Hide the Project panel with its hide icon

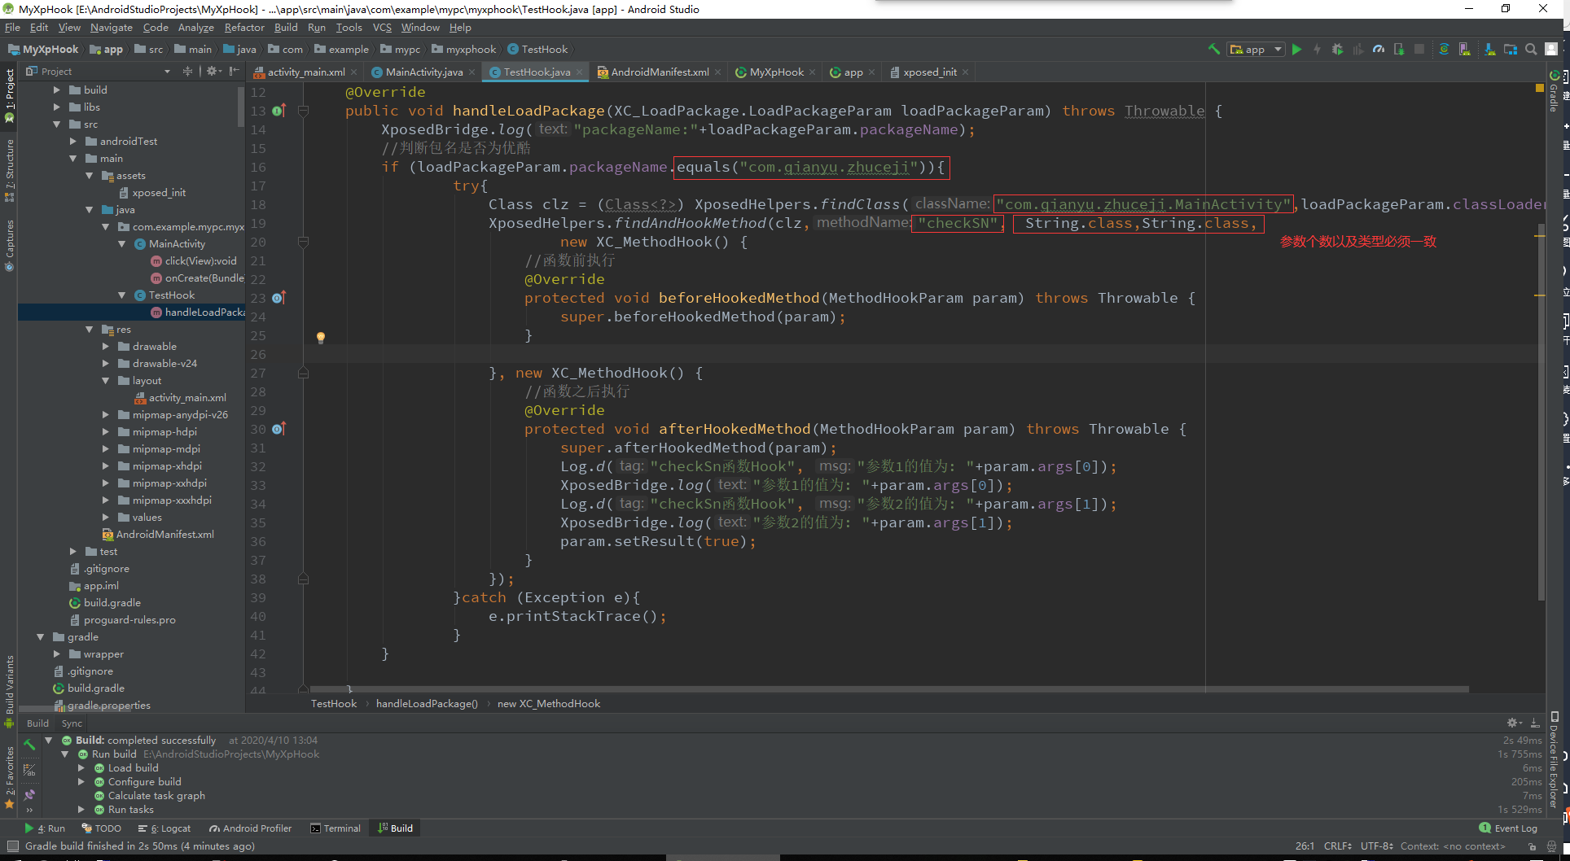pyautogui.click(x=235, y=72)
